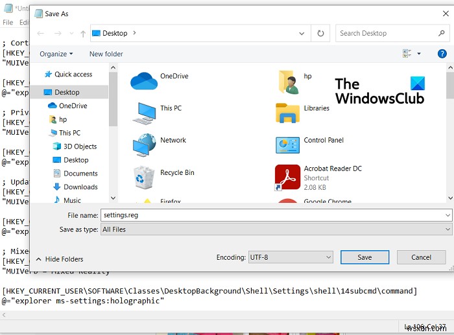Click the Cancel button

(421, 257)
